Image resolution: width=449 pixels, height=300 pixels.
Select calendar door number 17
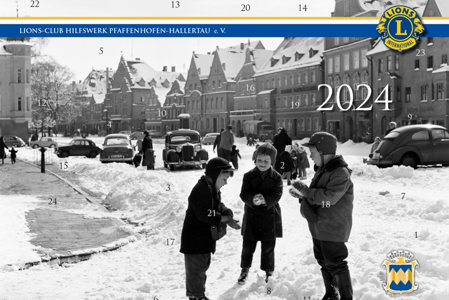tap(170, 243)
